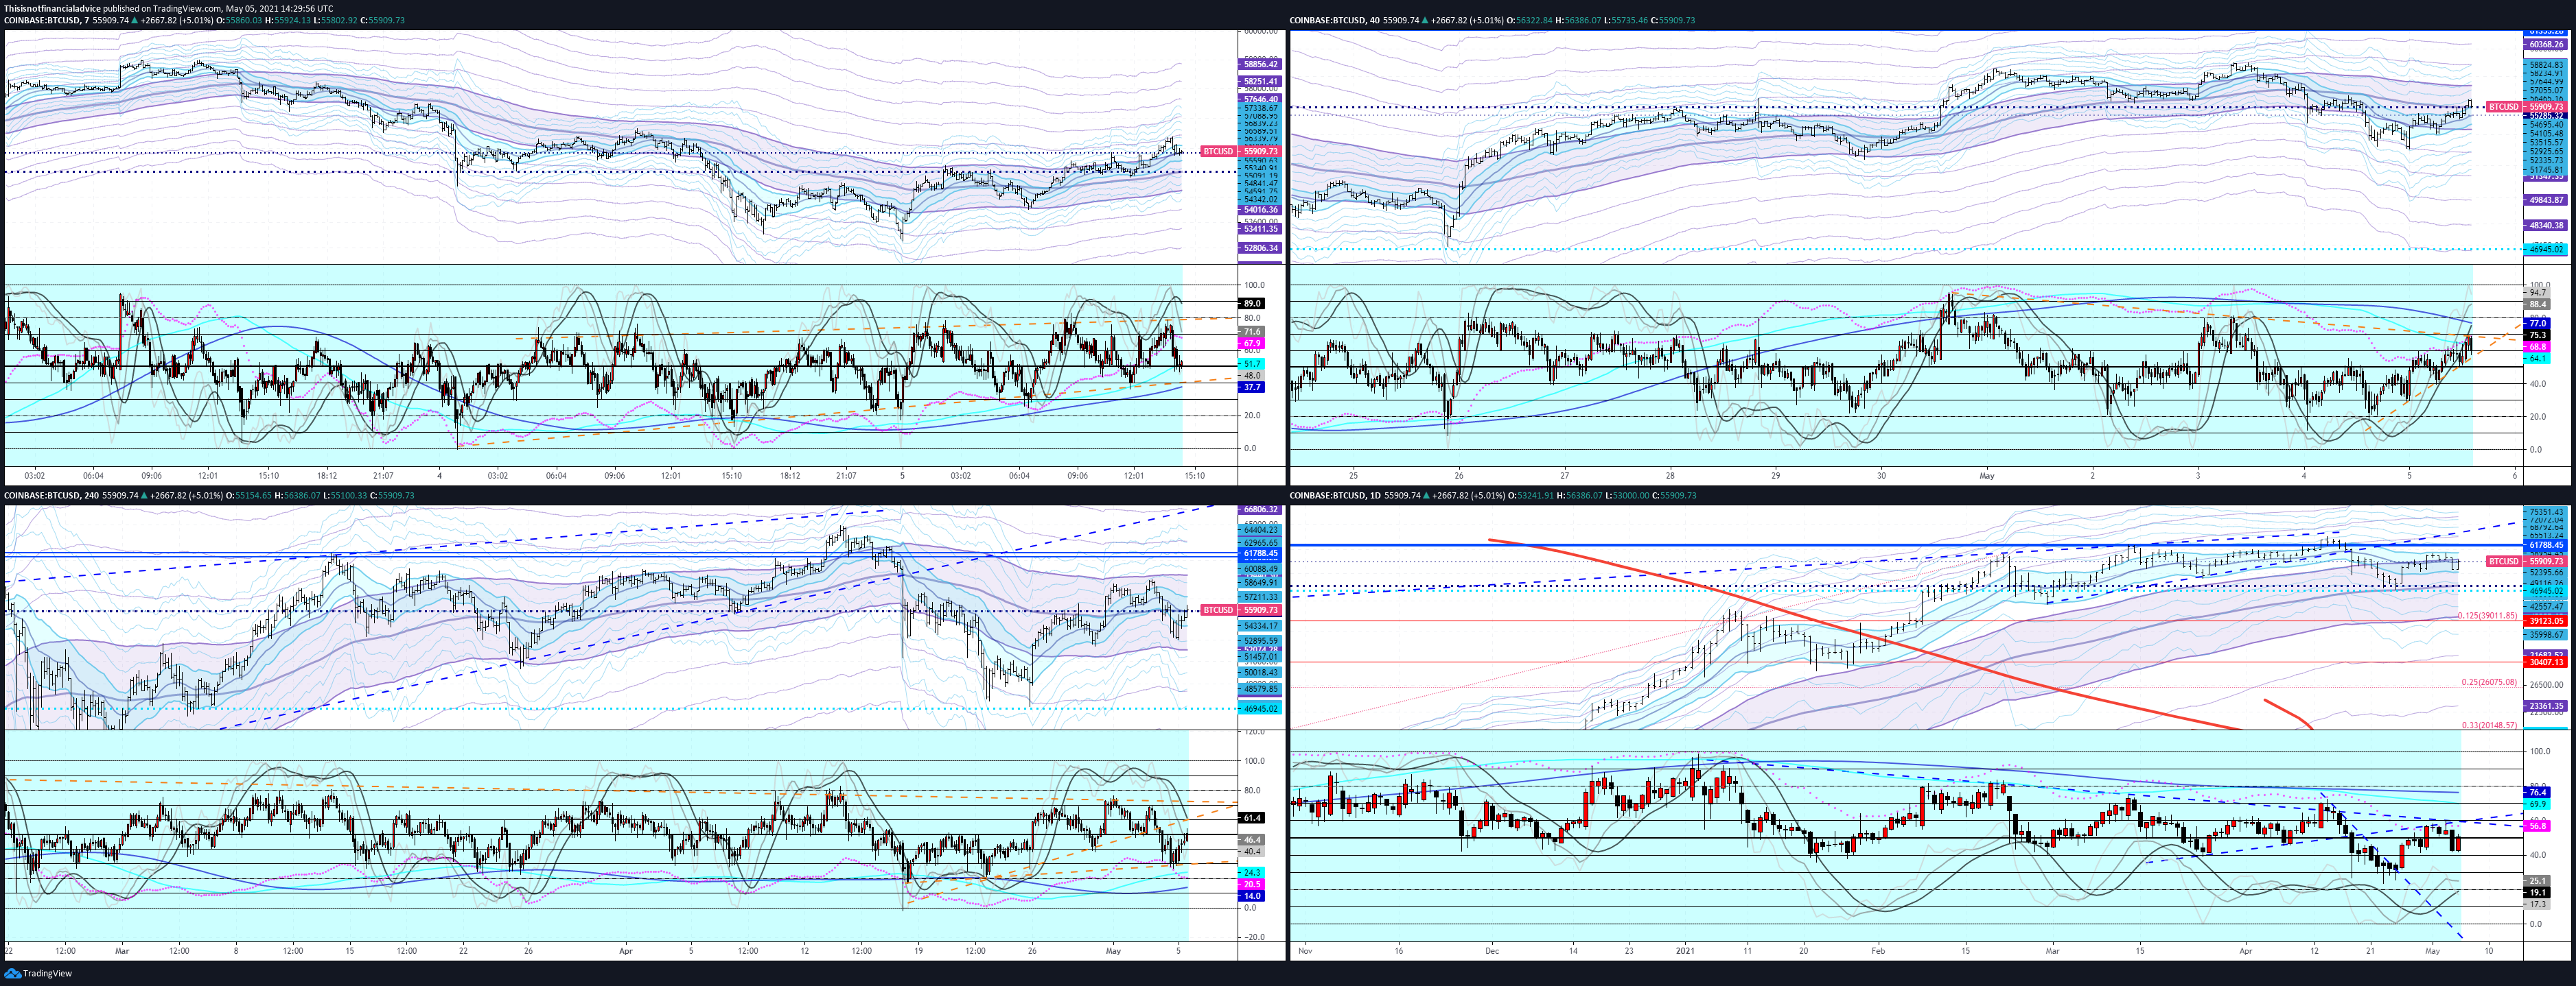Click the 46945.02 cyan label on 240 chart
The image size is (2576, 986).
tap(1261, 709)
